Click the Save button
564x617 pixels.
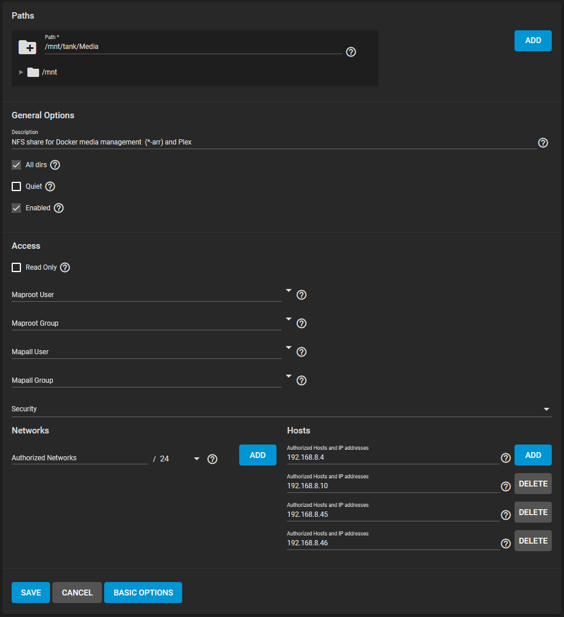click(x=31, y=593)
